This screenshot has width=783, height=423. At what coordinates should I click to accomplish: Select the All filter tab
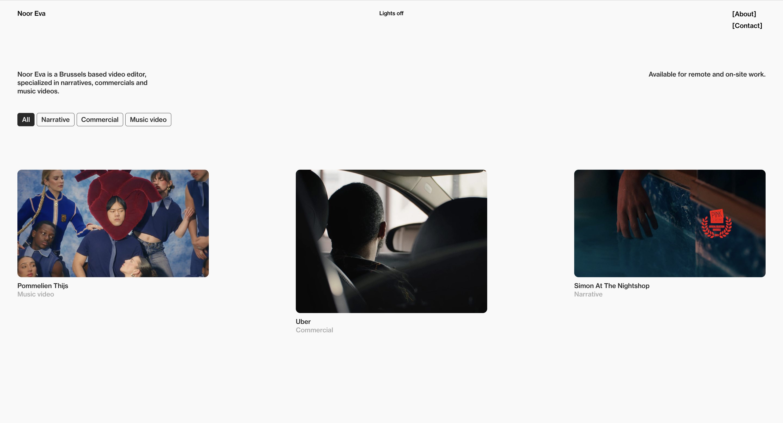click(26, 119)
